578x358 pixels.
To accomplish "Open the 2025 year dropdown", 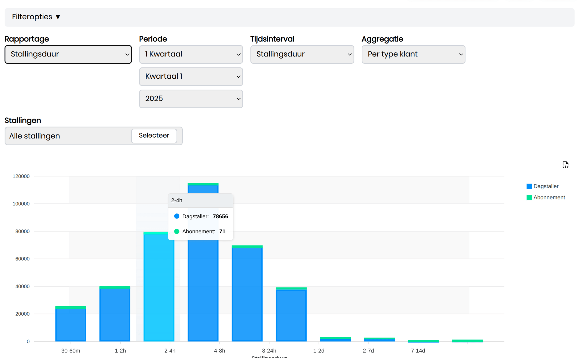I will coord(191,99).
